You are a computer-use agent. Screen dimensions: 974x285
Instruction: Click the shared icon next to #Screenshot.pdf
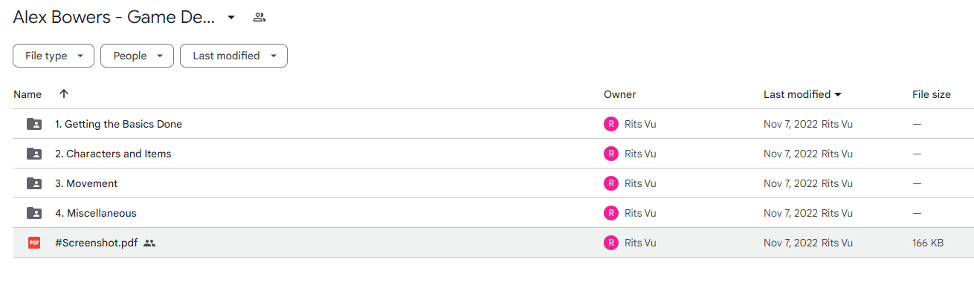(x=149, y=243)
